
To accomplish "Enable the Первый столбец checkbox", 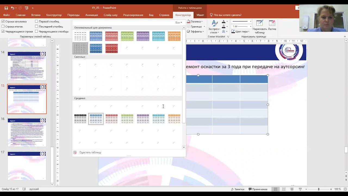I will 36,22.
